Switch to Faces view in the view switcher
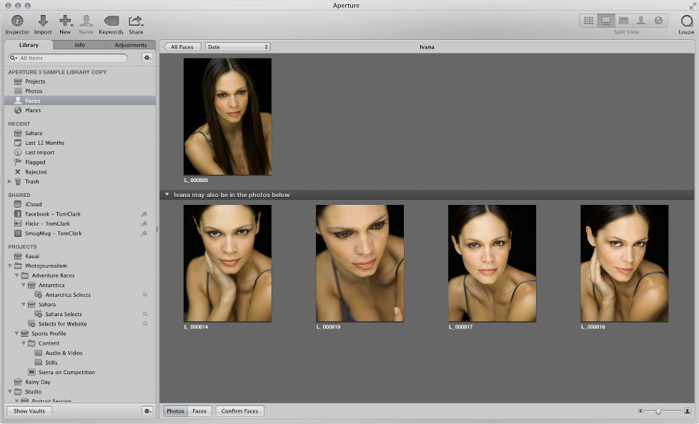 642,20
